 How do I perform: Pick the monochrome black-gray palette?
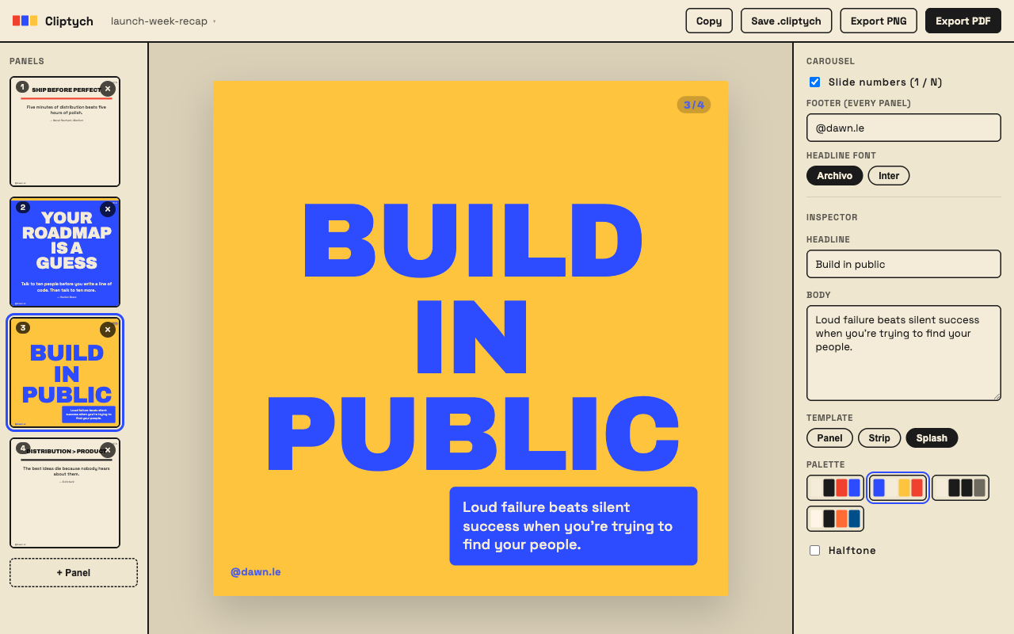click(x=960, y=487)
